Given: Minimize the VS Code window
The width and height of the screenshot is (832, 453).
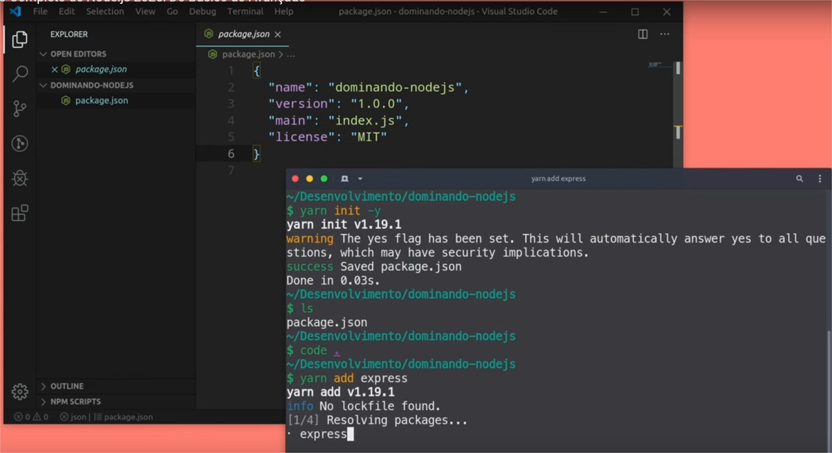Looking at the screenshot, I should click(604, 12).
